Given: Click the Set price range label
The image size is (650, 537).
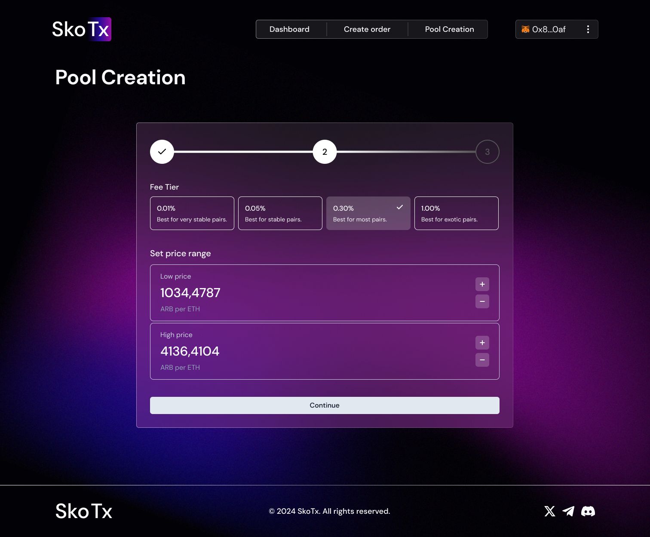Looking at the screenshot, I should [181, 253].
